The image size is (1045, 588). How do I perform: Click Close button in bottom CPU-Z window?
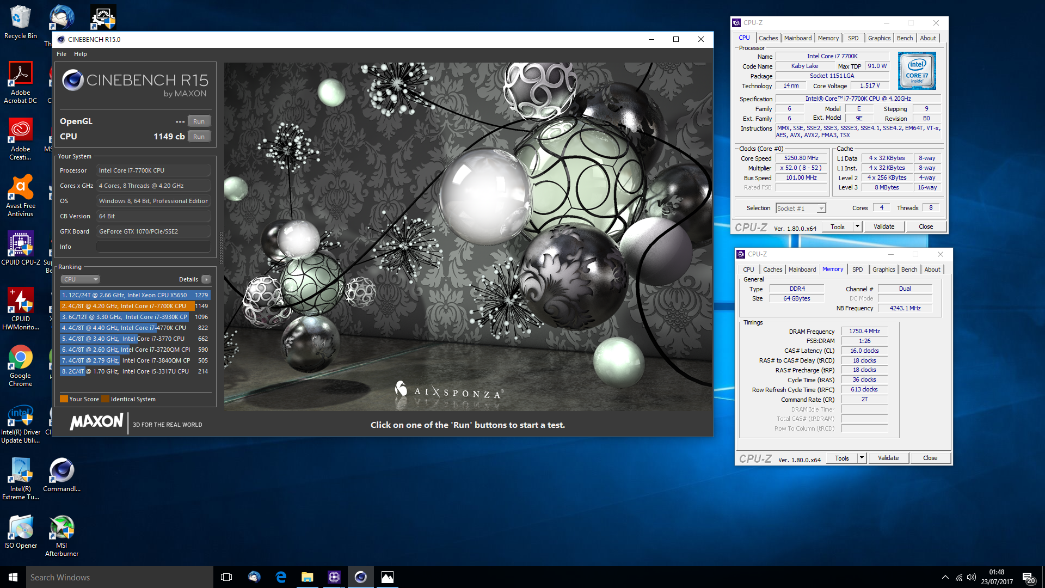click(x=930, y=458)
